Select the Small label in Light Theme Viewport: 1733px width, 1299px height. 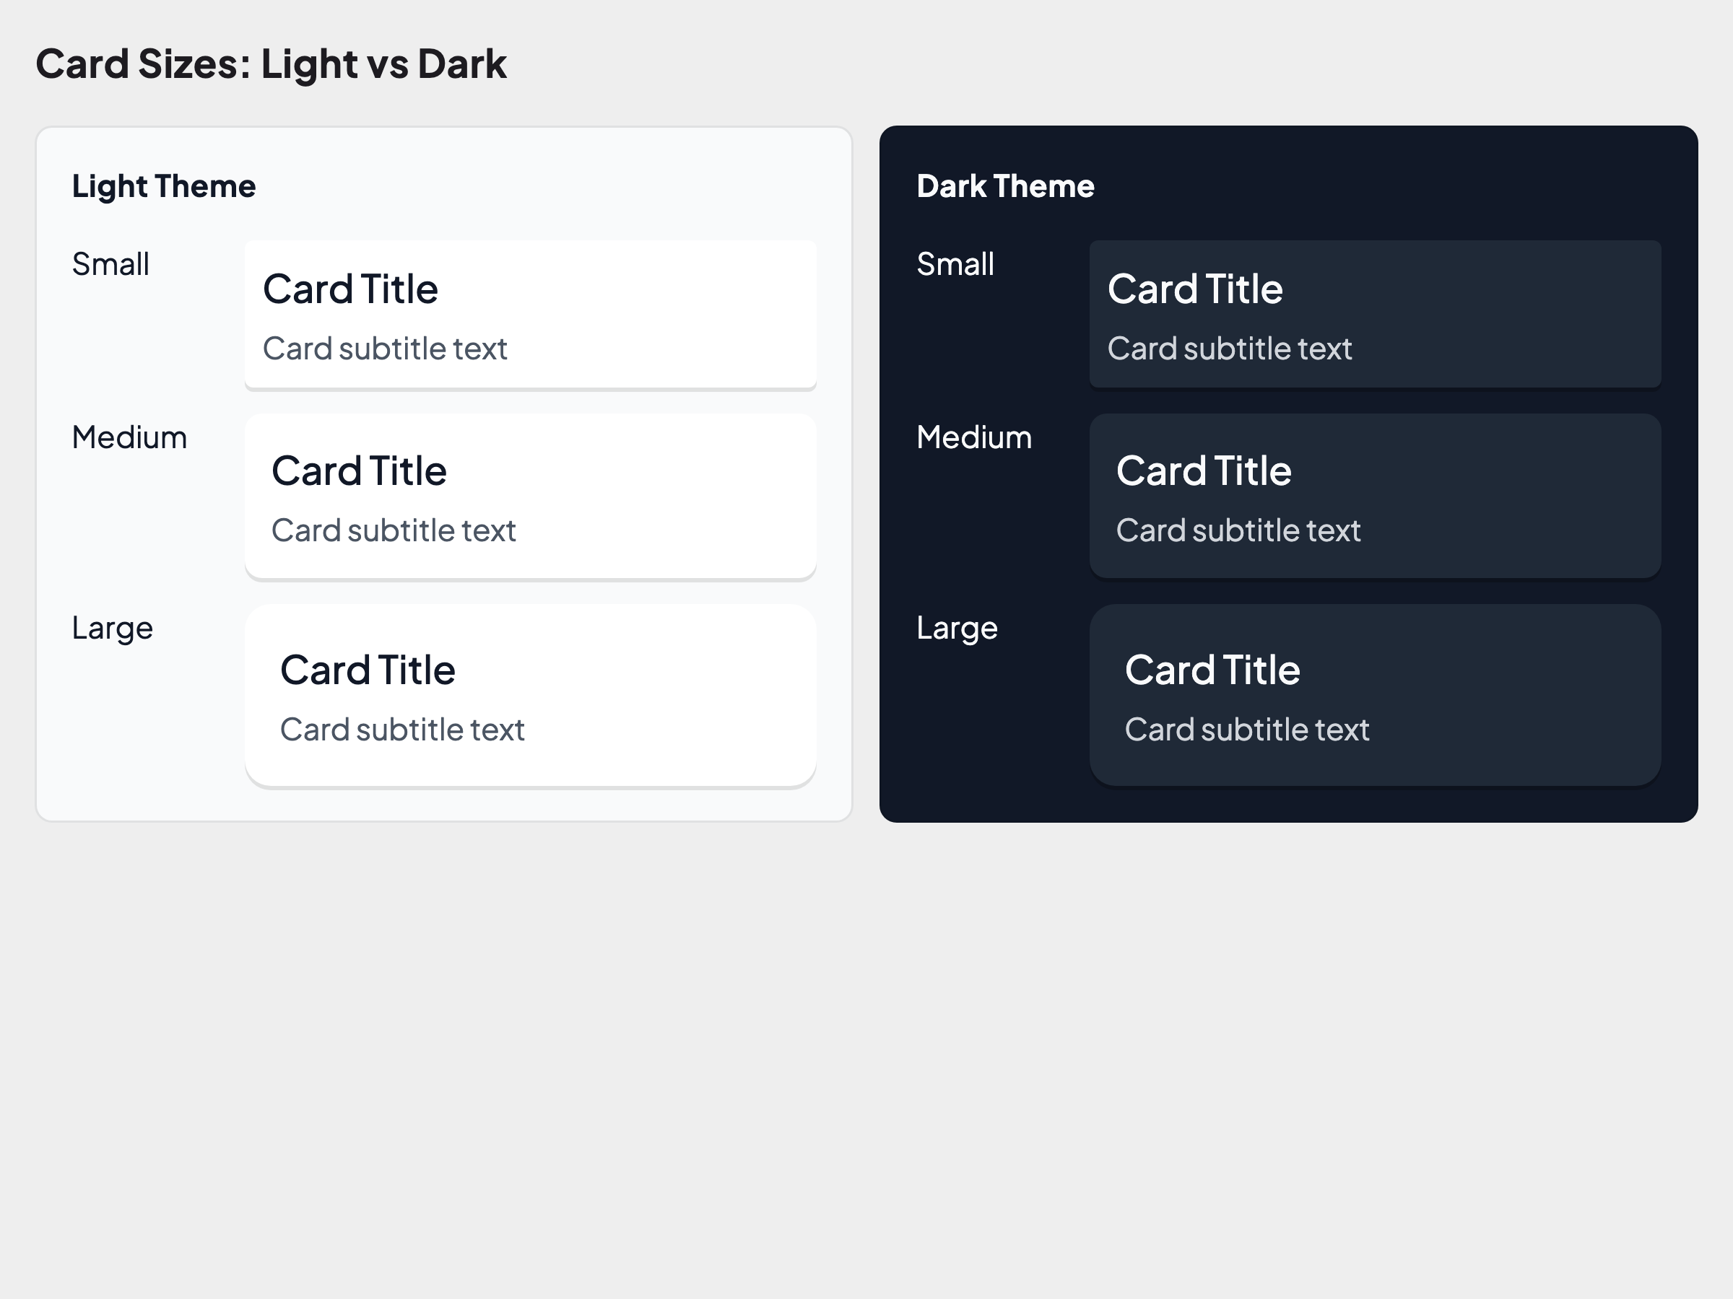110,265
